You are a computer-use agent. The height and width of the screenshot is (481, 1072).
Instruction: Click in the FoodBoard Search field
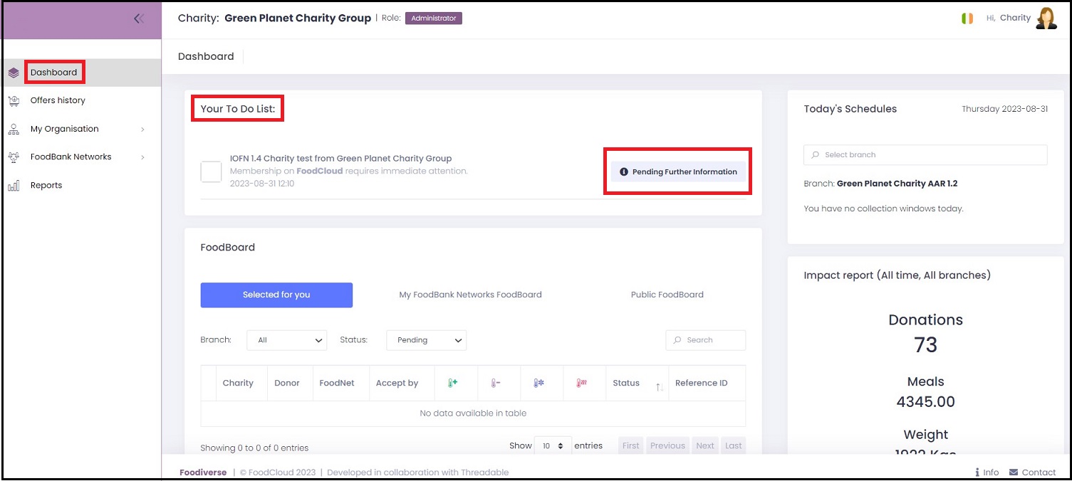pos(706,340)
